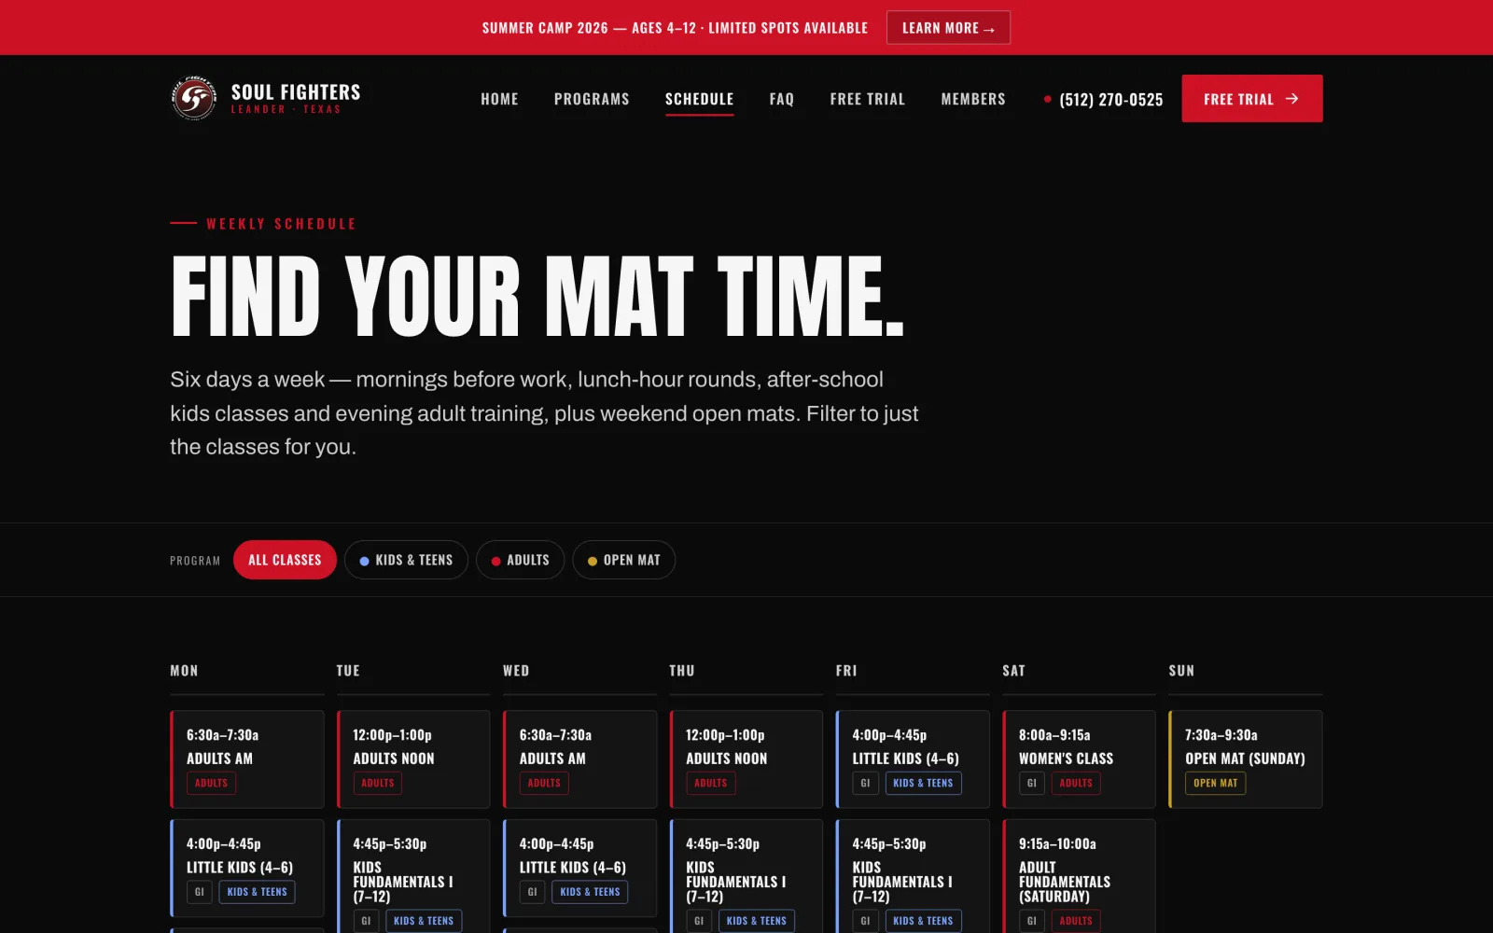Click Adults tag on Monday Adults AM card

[x=211, y=783]
